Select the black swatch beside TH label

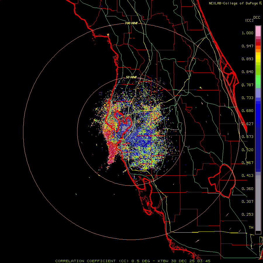[x=258, y=232]
